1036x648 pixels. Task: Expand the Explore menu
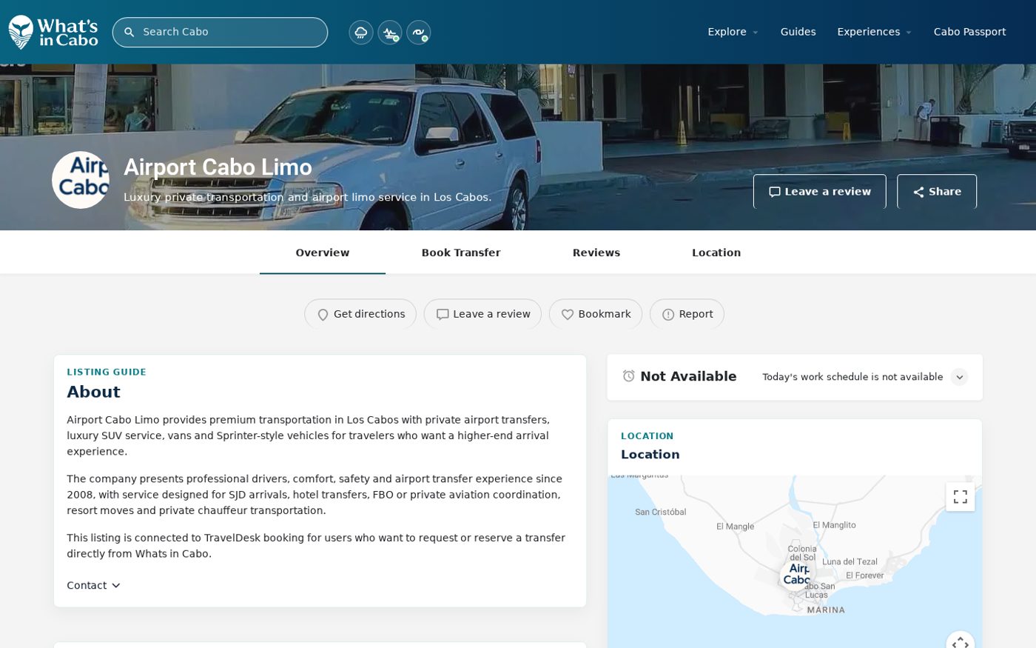click(733, 32)
